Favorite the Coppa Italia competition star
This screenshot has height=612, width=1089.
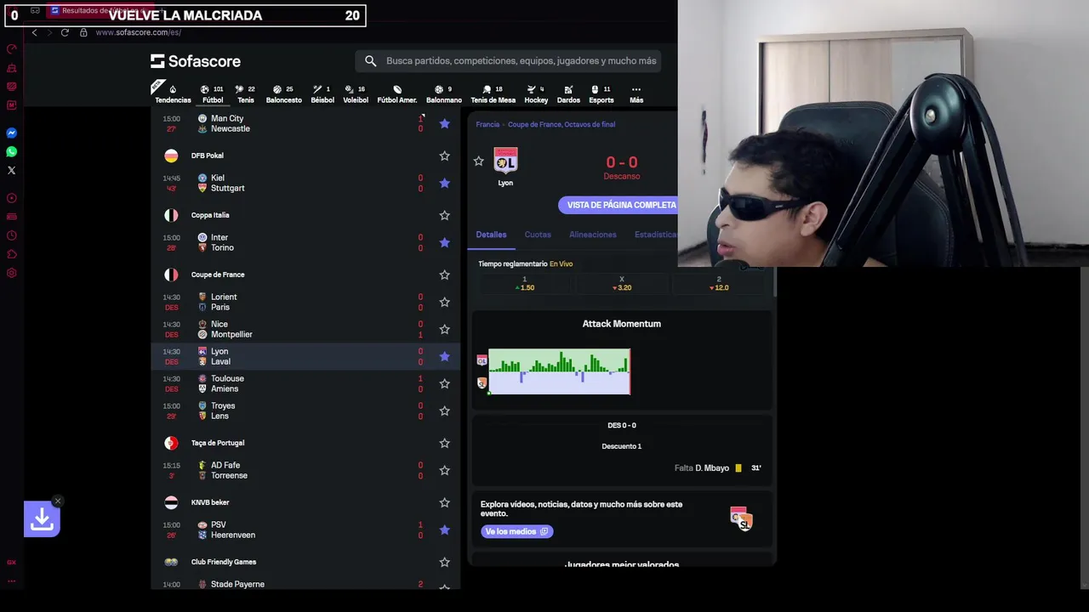click(x=444, y=215)
